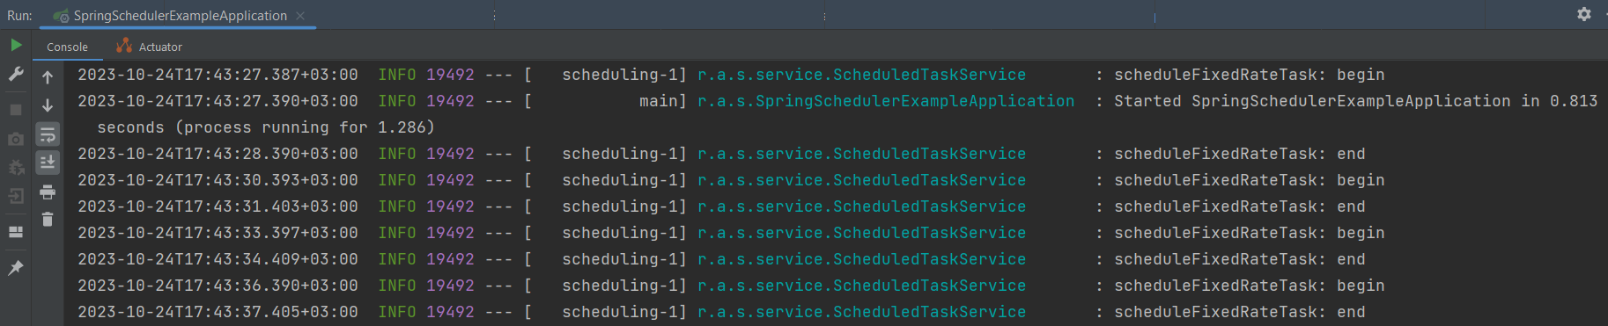The height and width of the screenshot is (326, 1608).
Task: Click the 'Run:' tool window label
Action: point(19,16)
